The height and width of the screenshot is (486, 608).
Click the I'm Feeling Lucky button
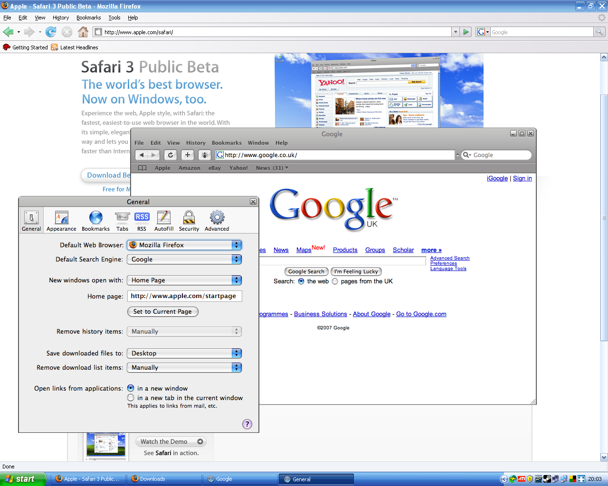(356, 271)
